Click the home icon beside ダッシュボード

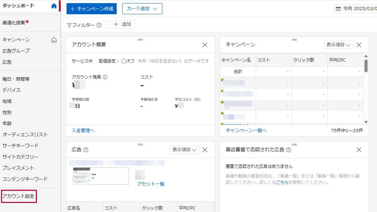[x=54, y=6]
